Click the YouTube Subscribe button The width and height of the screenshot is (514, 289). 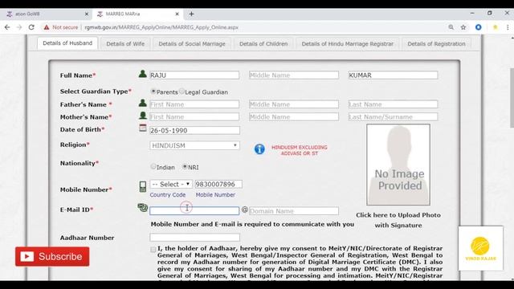coord(52,257)
